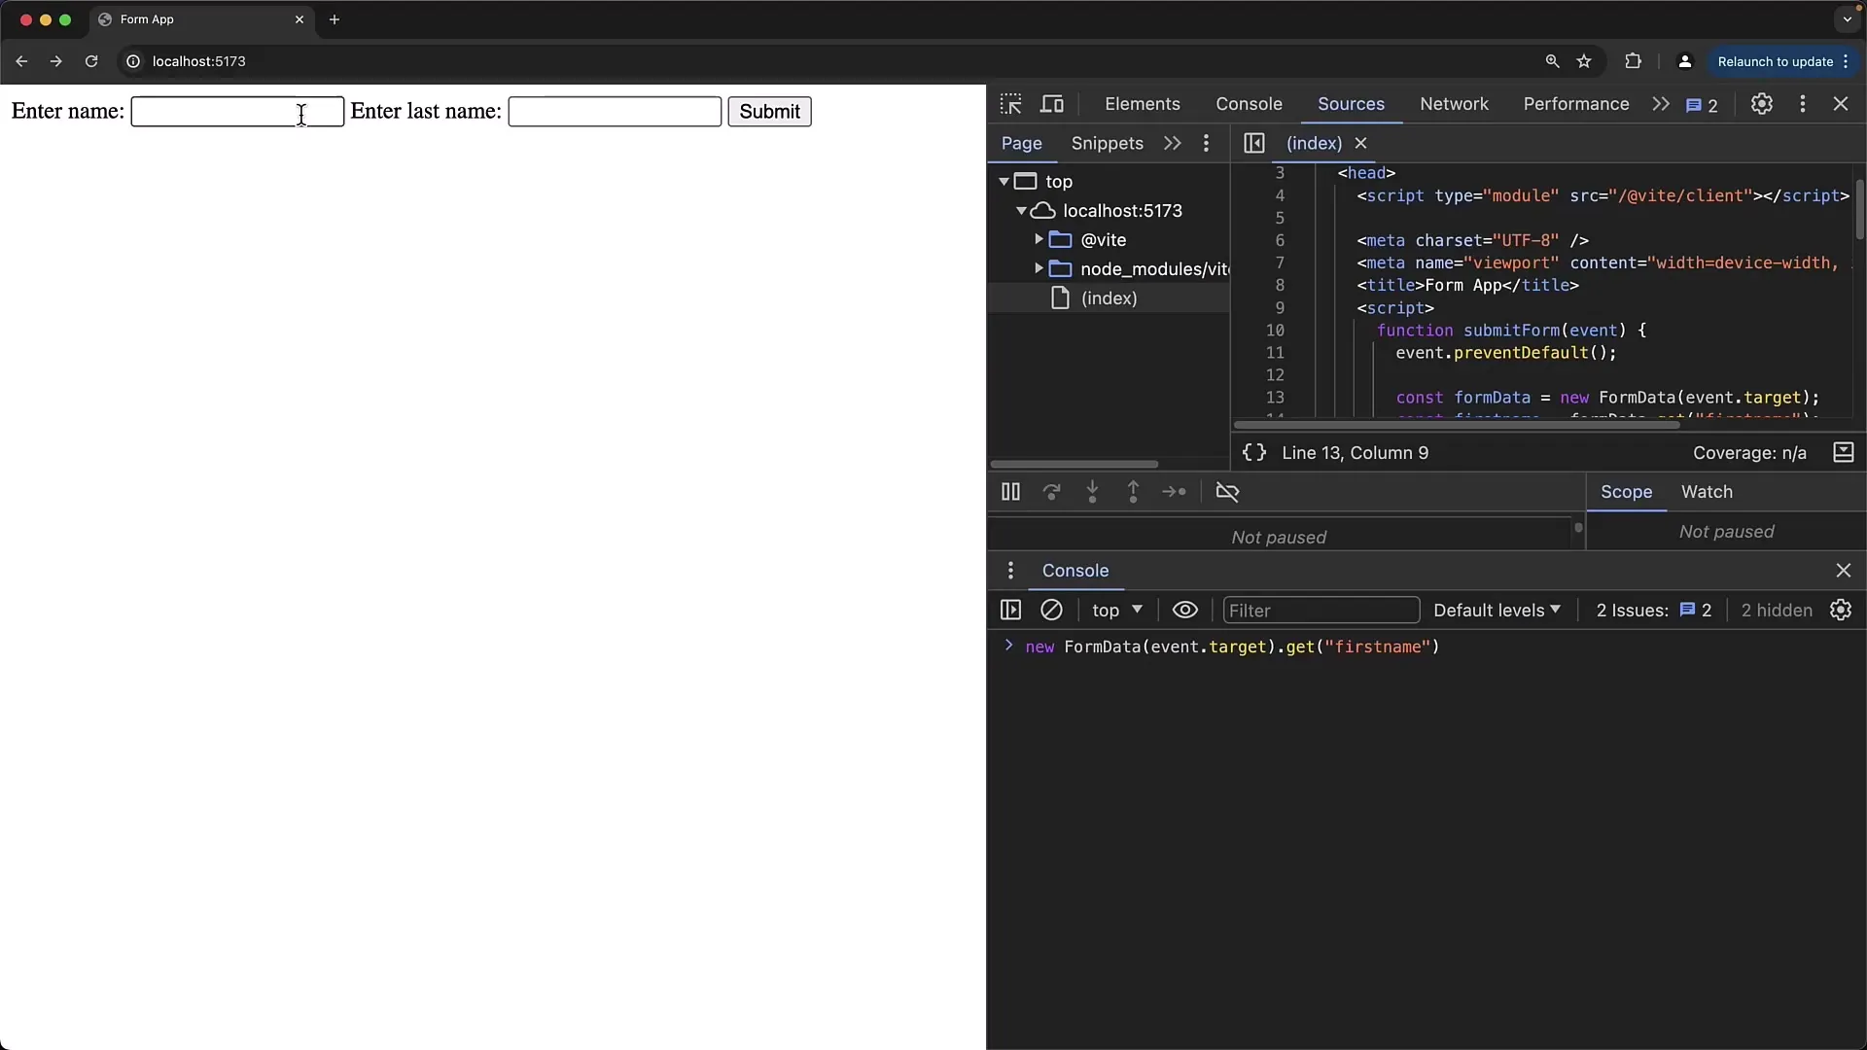
Task: Click the clear console icon
Action: tap(1051, 609)
